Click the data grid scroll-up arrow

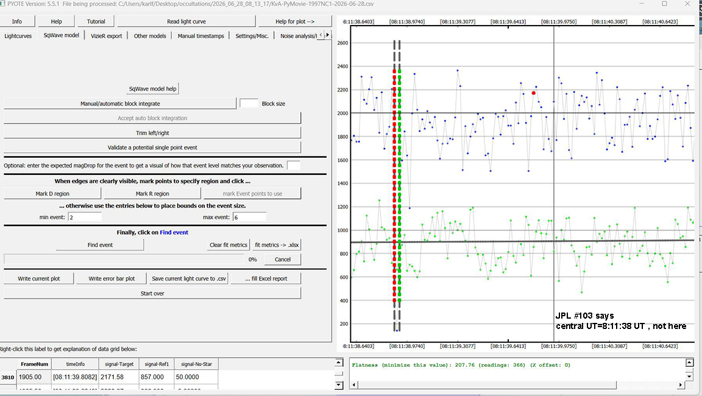point(339,363)
